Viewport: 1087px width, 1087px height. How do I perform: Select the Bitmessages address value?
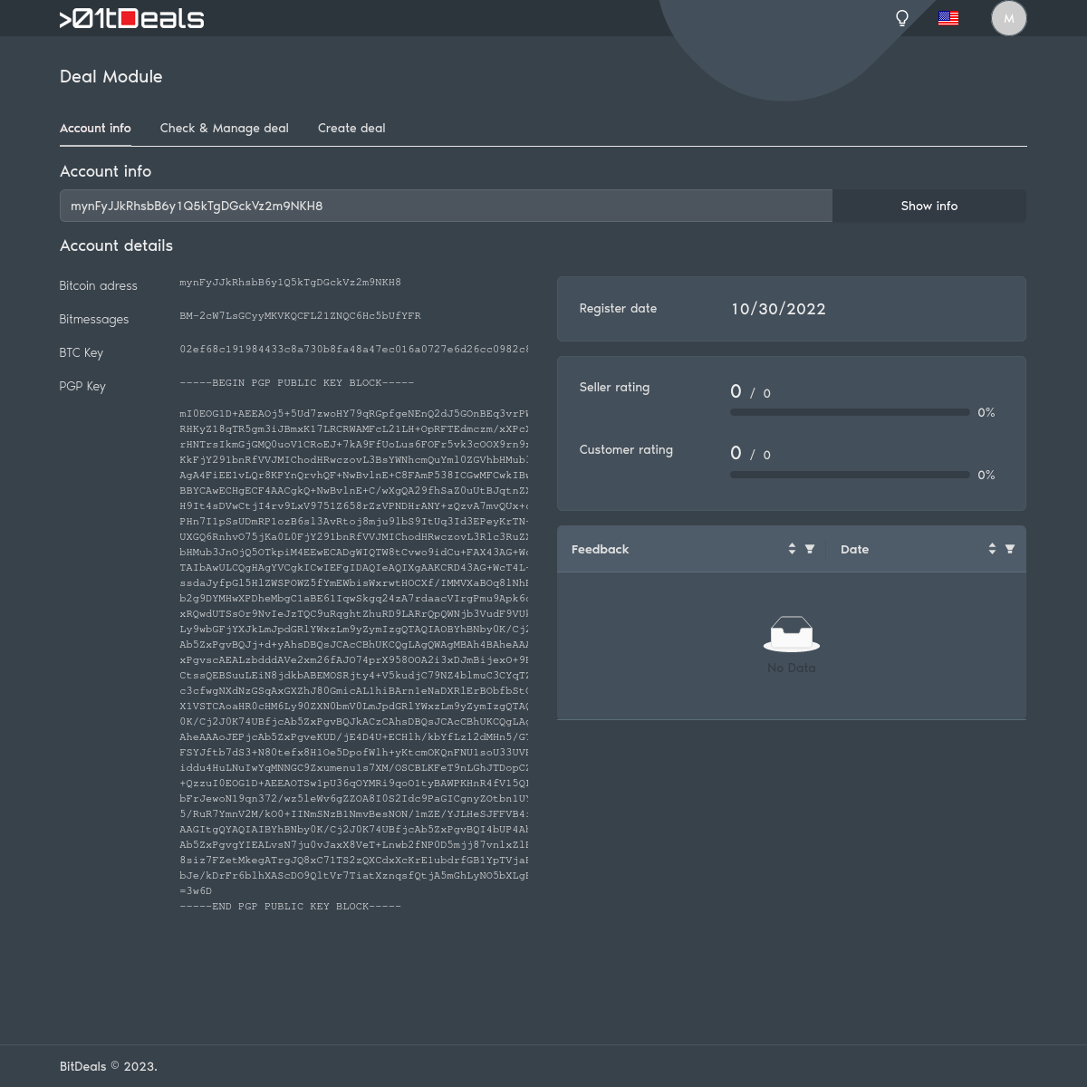[300, 316]
